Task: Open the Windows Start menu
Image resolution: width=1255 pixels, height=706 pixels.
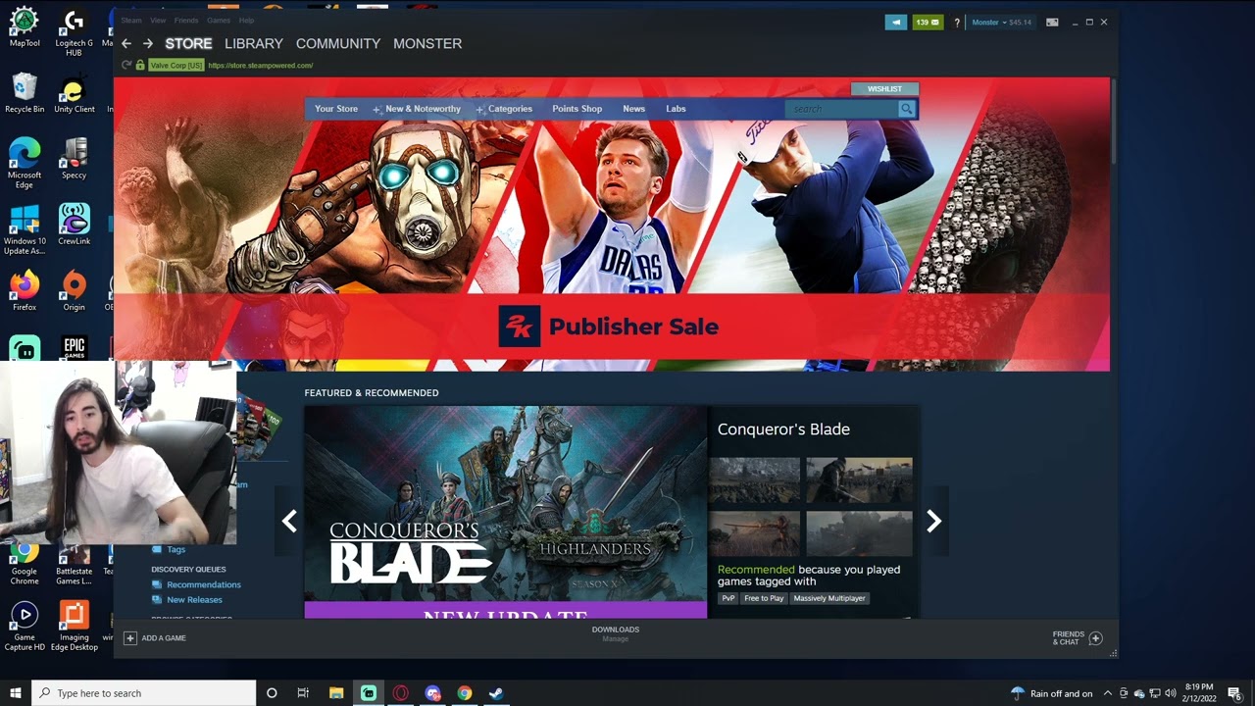Action: 16,693
